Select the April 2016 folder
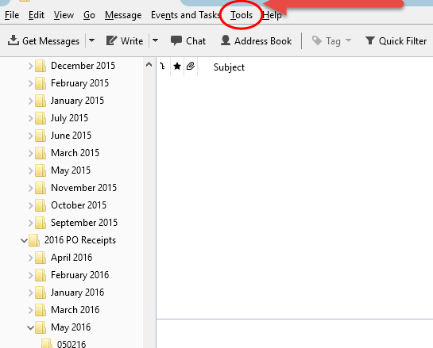433x348 pixels. pyautogui.click(x=72, y=258)
